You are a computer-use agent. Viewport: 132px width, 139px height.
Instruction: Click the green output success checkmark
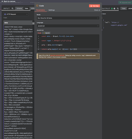112,9
